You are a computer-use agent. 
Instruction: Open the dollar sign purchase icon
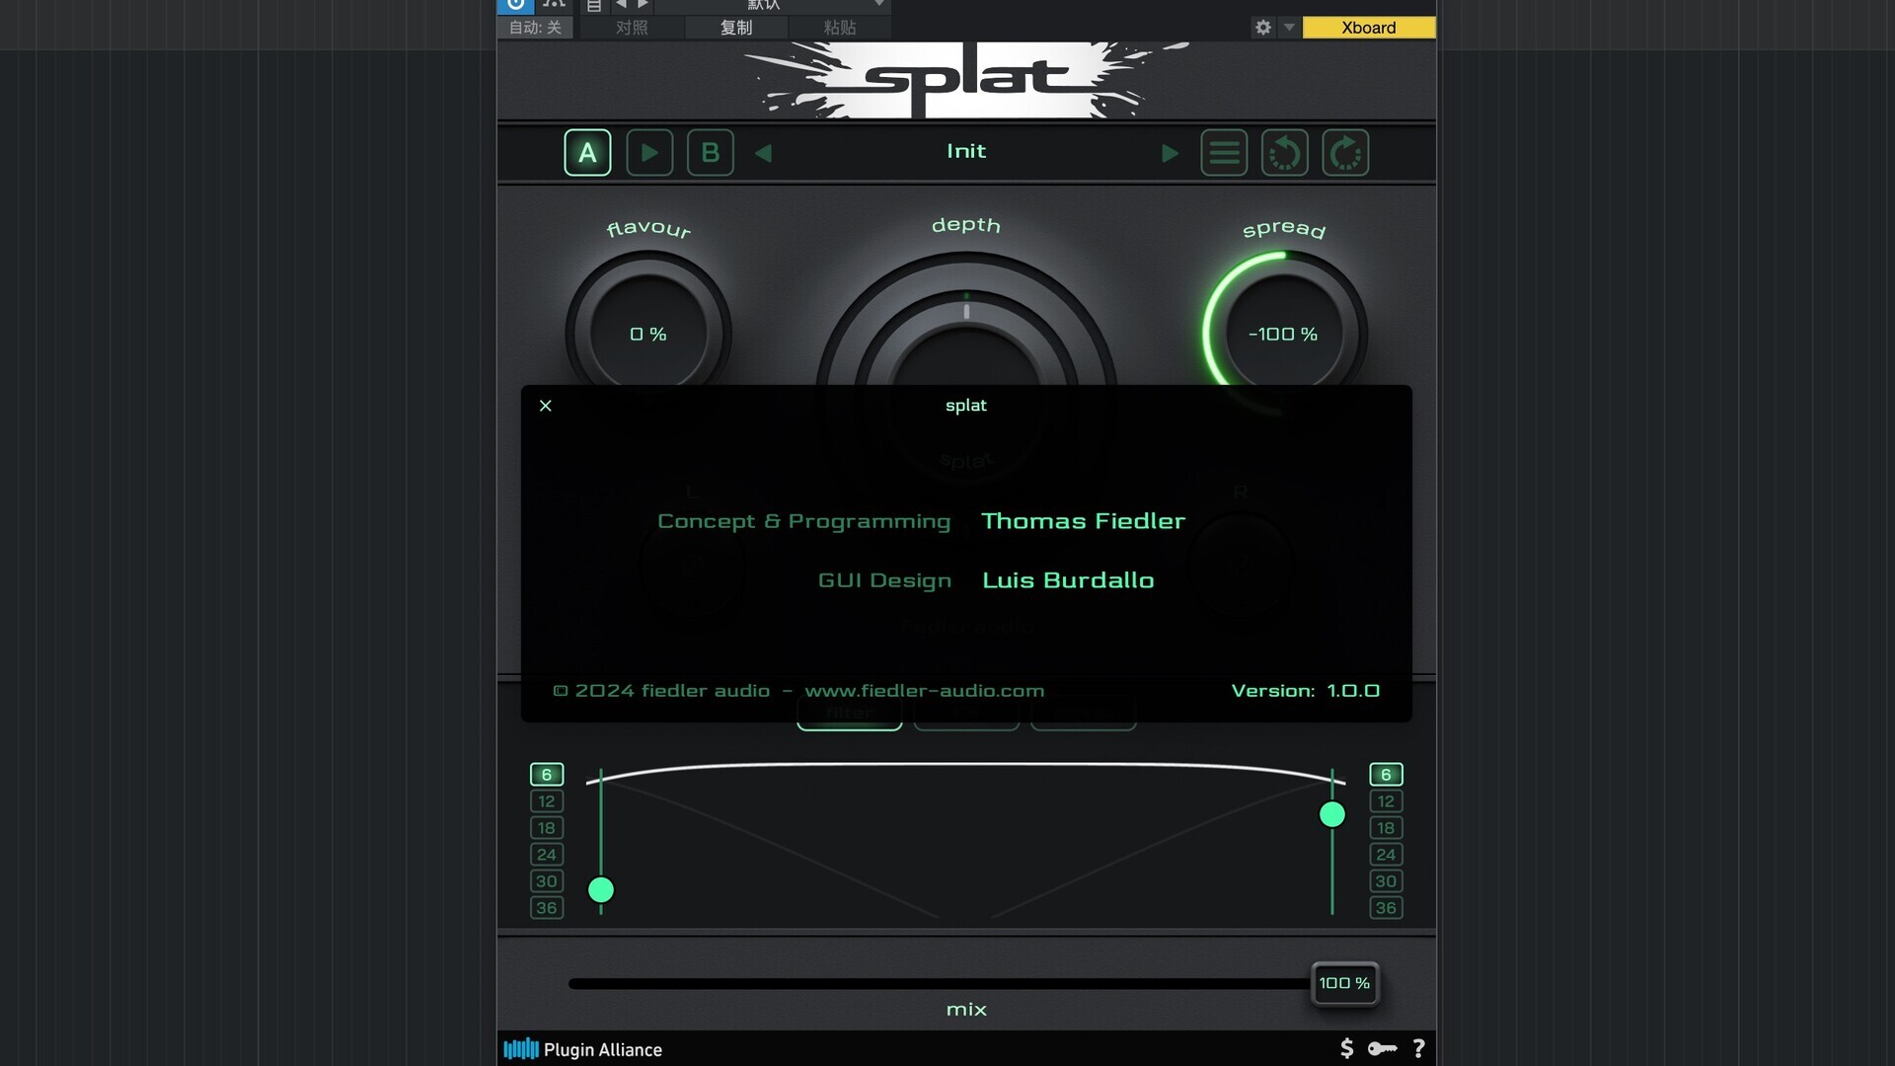pos(1347,1048)
